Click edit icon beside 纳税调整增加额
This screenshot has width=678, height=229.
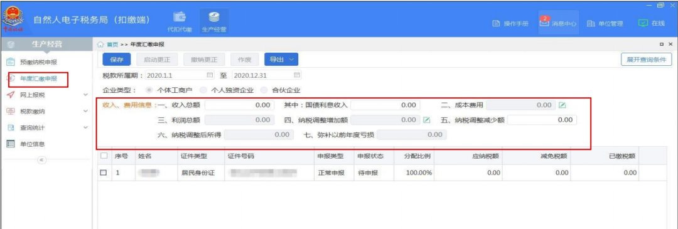click(x=426, y=120)
